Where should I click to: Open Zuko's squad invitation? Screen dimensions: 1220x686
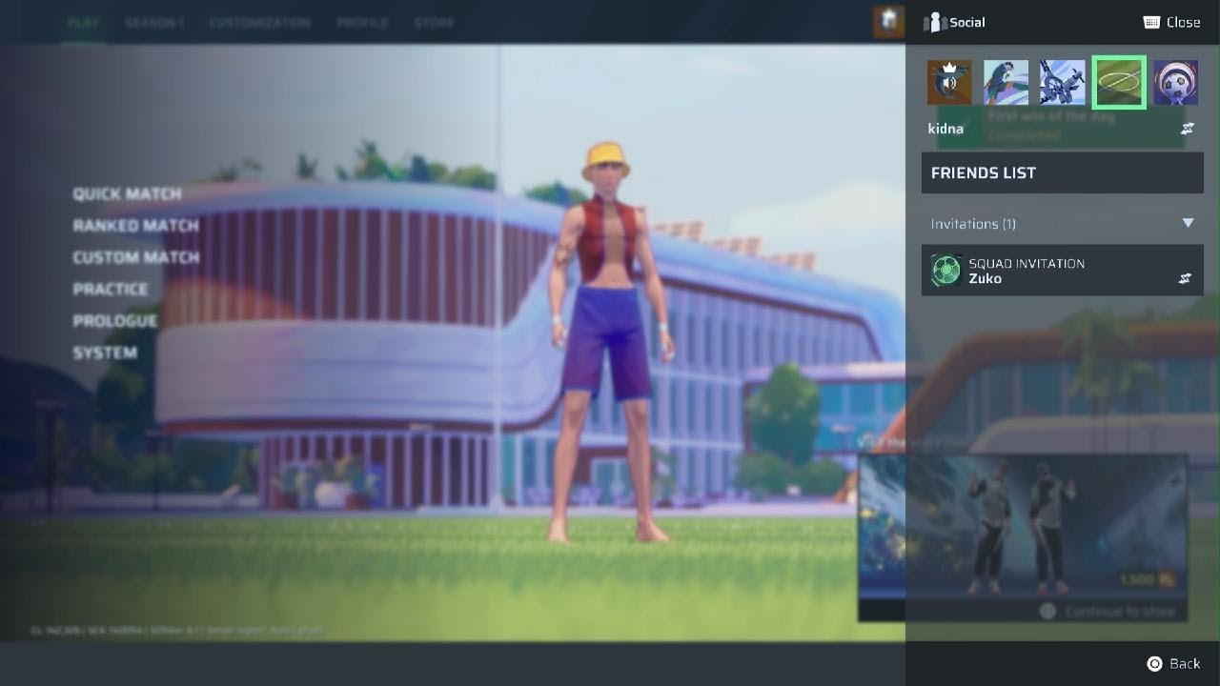[1063, 271]
